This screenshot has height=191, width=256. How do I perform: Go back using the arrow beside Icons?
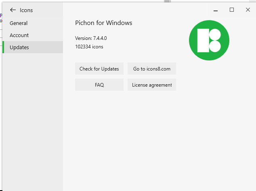tap(13, 10)
